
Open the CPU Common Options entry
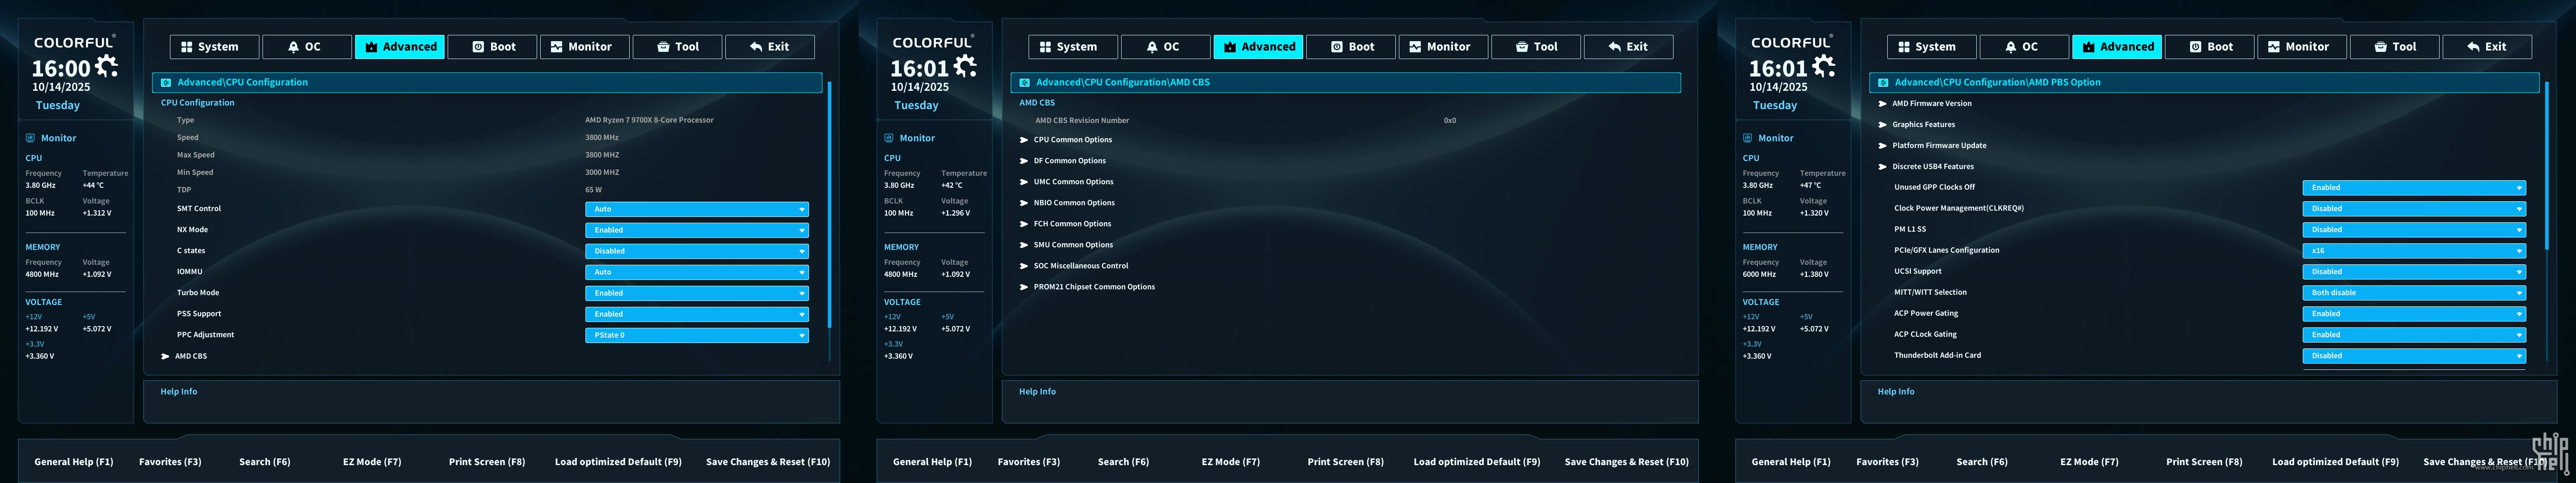1072,140
